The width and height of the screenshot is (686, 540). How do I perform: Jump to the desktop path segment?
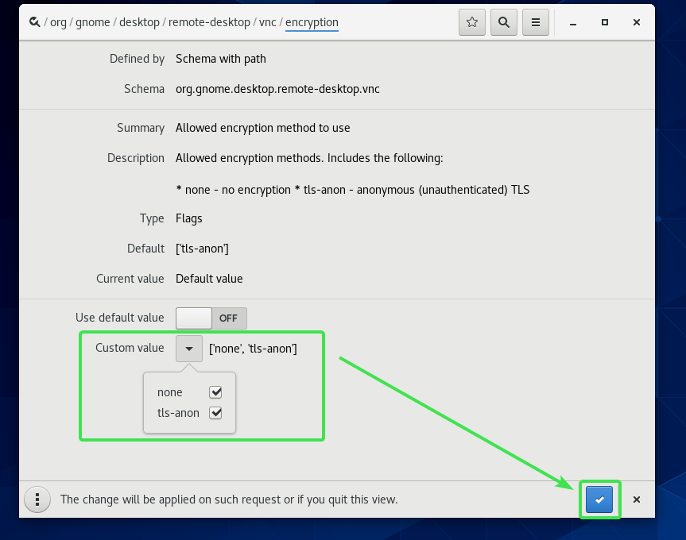point(138,23)
